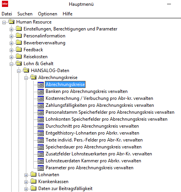Open the Datei menu

7,14
